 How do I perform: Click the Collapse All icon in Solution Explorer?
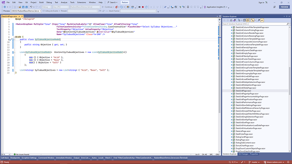(x=244, y=20)
